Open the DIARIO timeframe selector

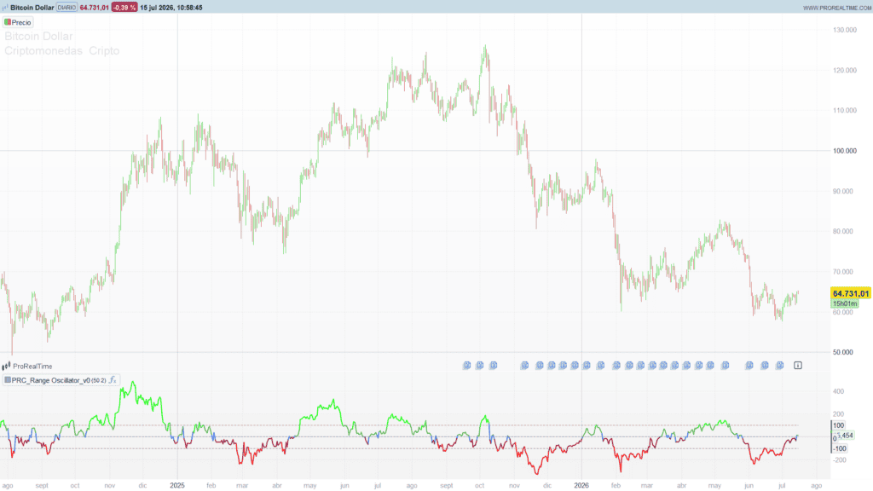[66, 8]
